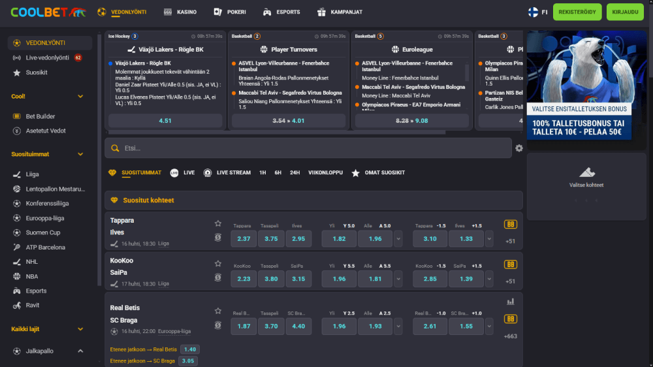
Task: Open Ravit horse racing in sidebar
Action: (33, 306)
